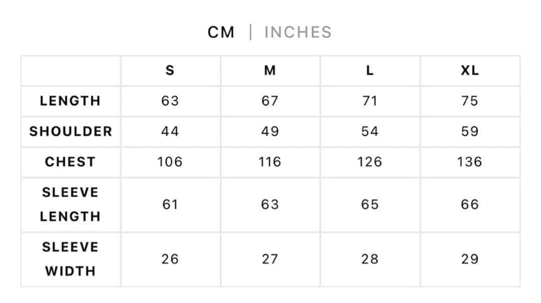The image size is (541, 303).
Task: Select sleeve width value 28 for size L
Action: tap(370, 259)
